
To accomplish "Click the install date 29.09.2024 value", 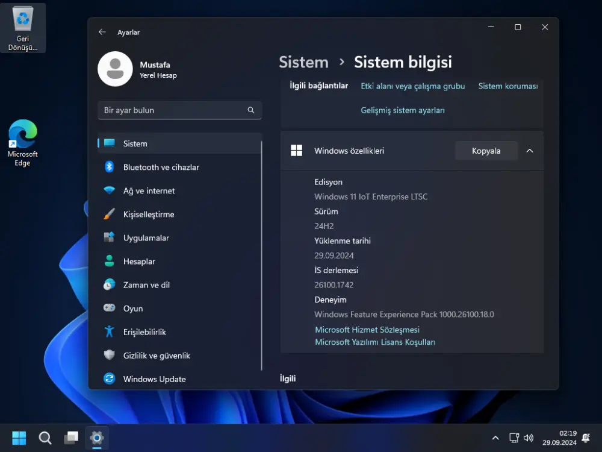I will click(x=334, y=256).
